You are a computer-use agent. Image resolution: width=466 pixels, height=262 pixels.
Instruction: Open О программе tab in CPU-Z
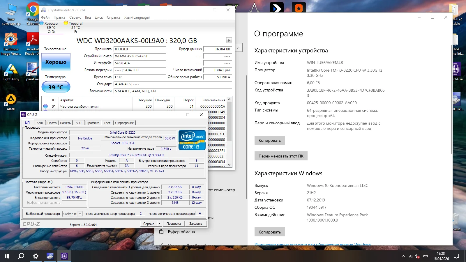[x=124, y=123]
